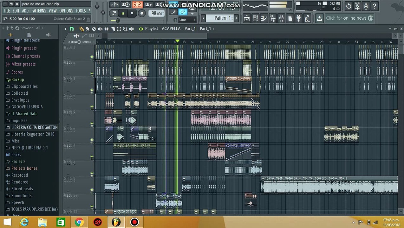
Task: Mute Track 1 using its green light
Action: click(92, 57)
